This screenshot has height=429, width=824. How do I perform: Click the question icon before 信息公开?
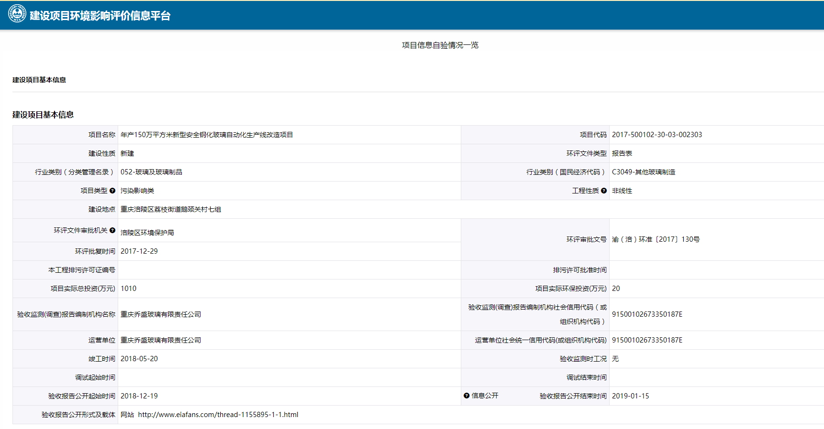[467, 396]
